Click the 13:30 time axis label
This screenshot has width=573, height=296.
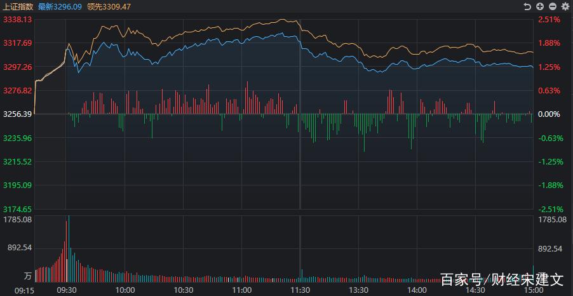[358, 290]
